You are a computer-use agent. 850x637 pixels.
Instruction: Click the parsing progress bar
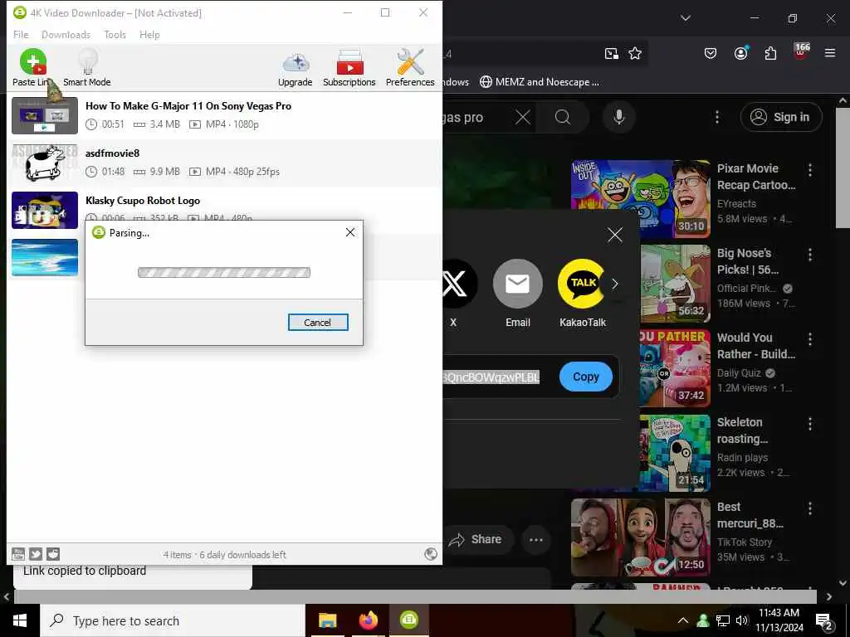coord(224,272)
